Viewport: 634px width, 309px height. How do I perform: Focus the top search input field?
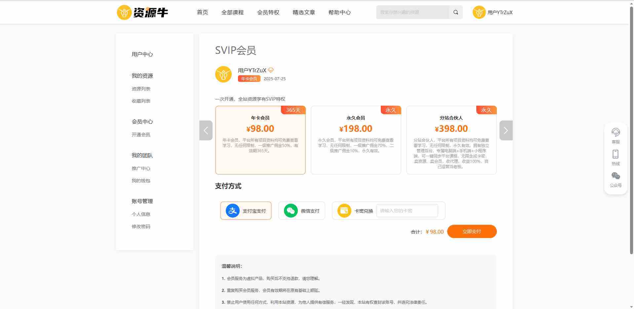point(413,12)
